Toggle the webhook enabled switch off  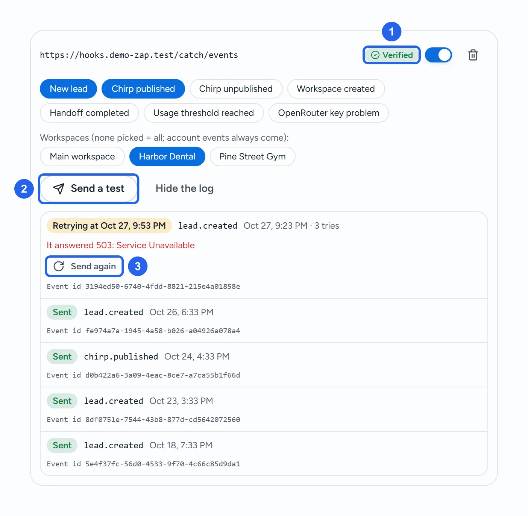pos(438,55)
